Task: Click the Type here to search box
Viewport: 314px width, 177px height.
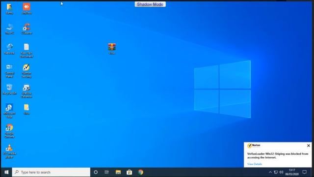Action: pyautogui.click(x=51, y=172)
